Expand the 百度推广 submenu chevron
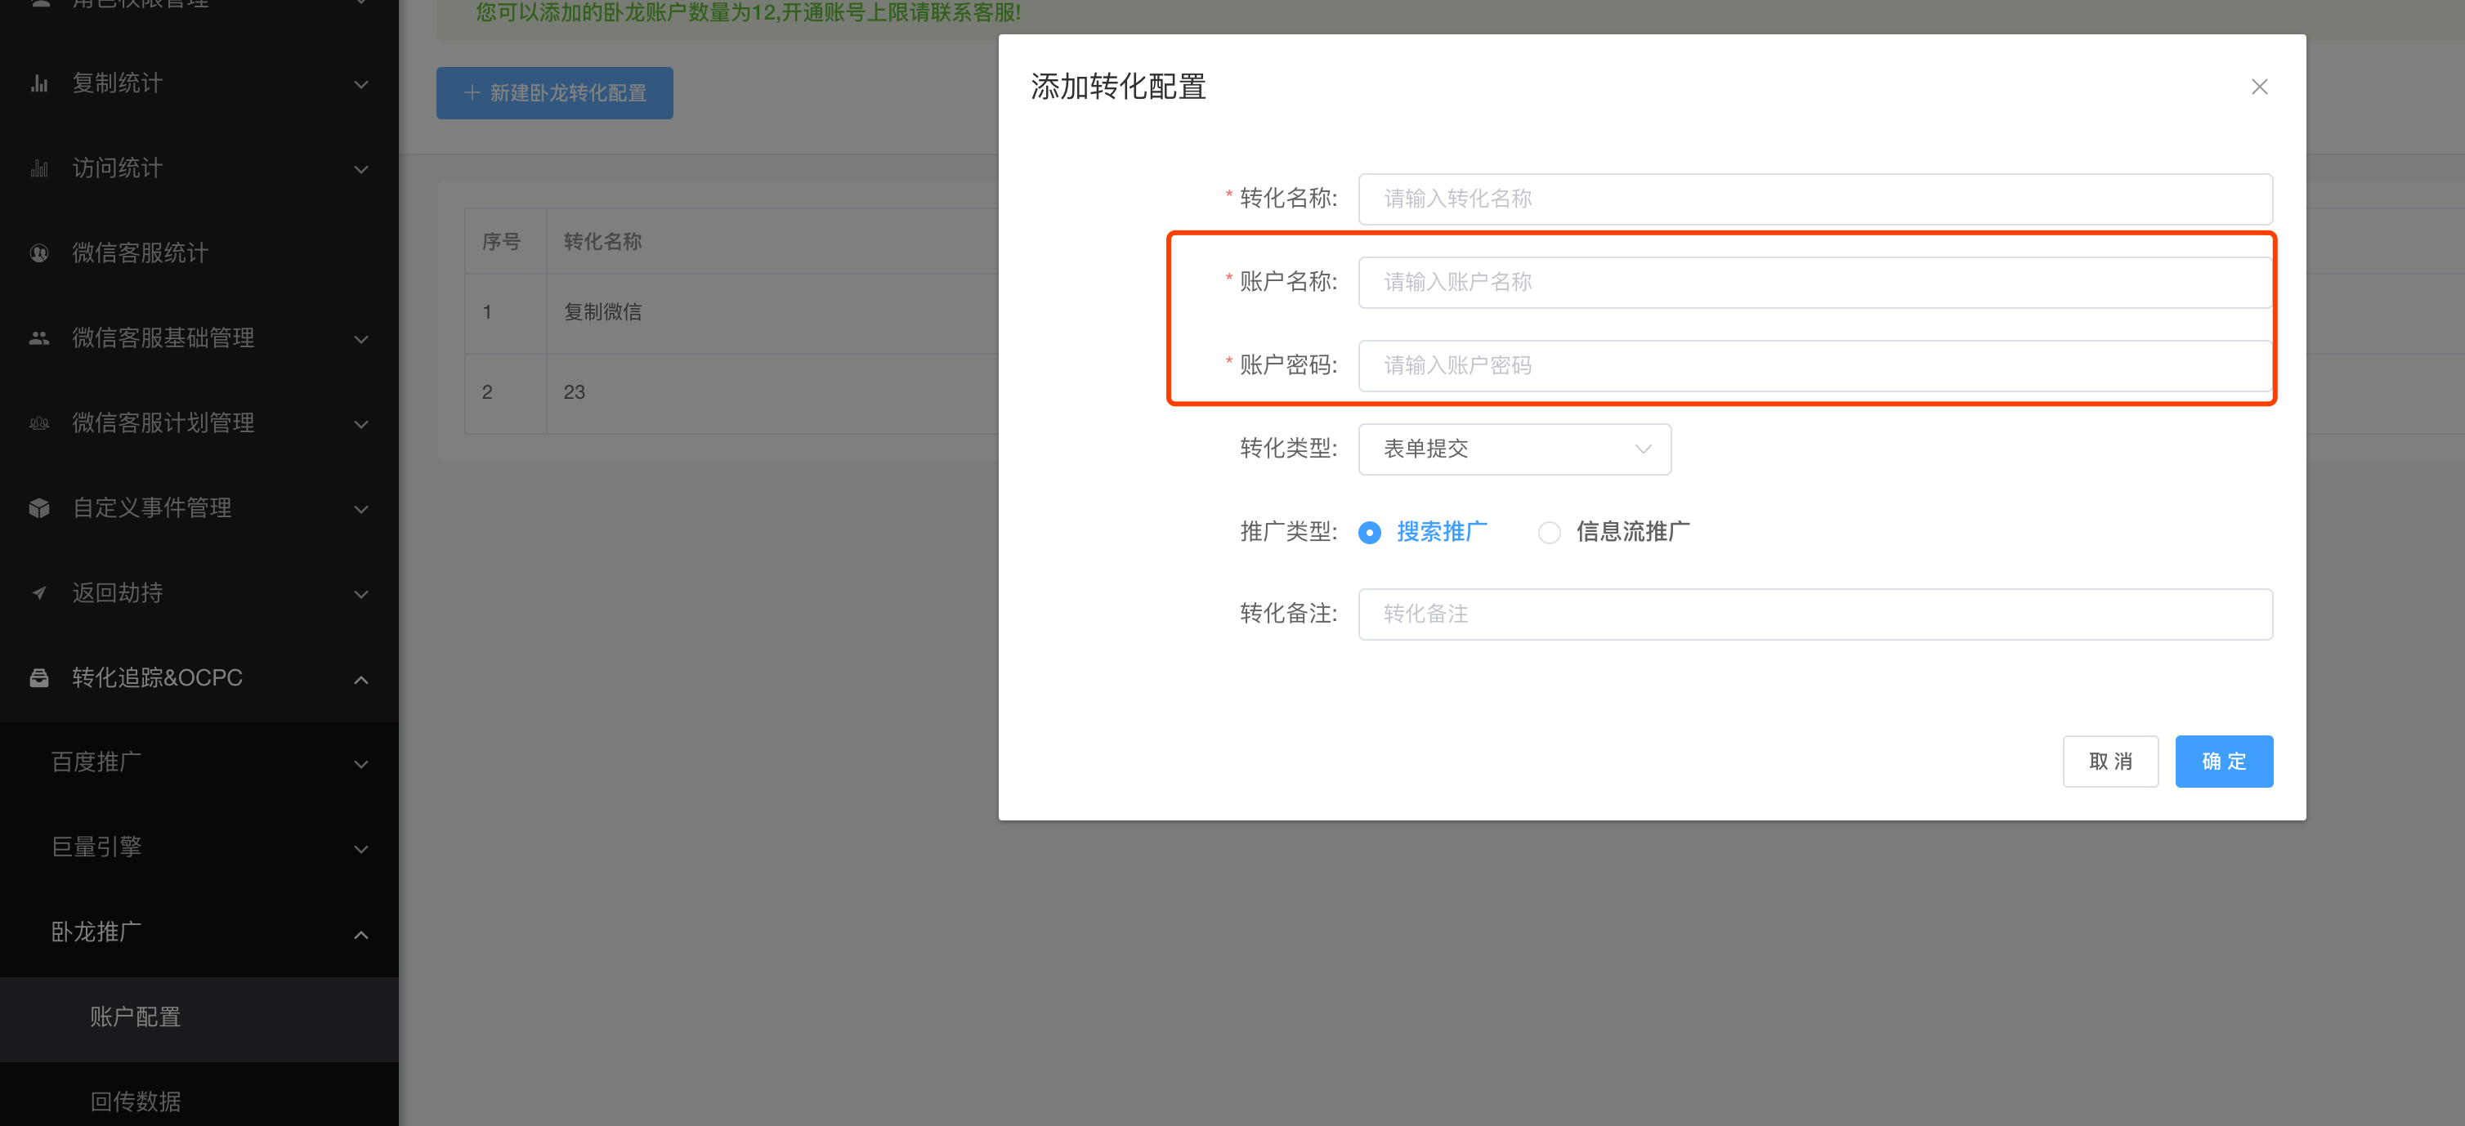 pyautogui.click(x=360, y=763)
